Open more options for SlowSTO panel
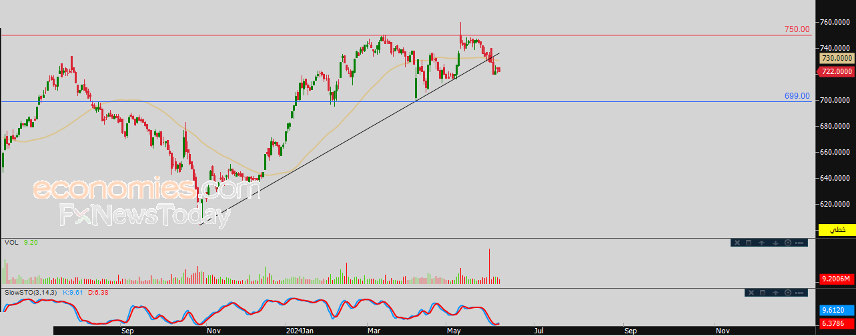The width and height of the screenshot is (856, 336). (x=799, y=293)
